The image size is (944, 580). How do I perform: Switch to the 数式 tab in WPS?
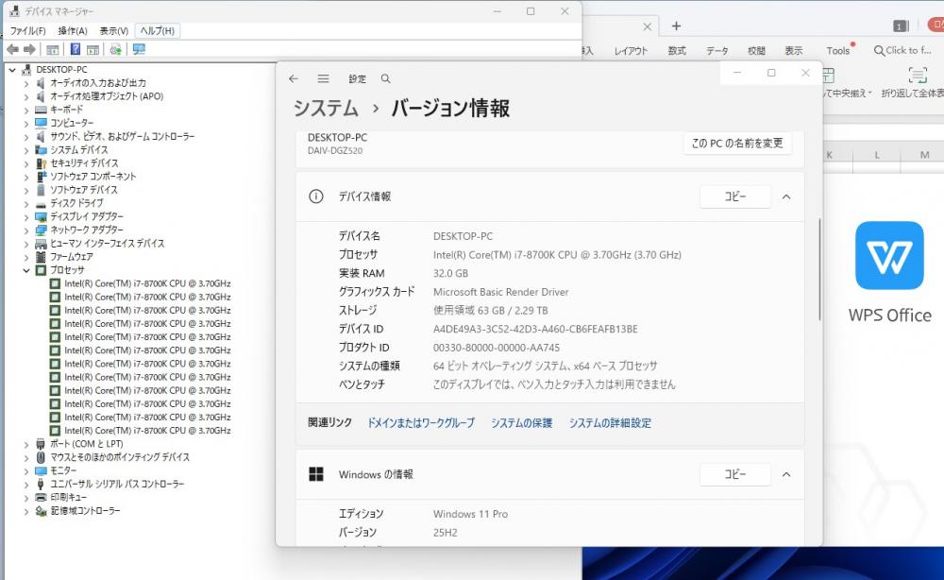677,51
